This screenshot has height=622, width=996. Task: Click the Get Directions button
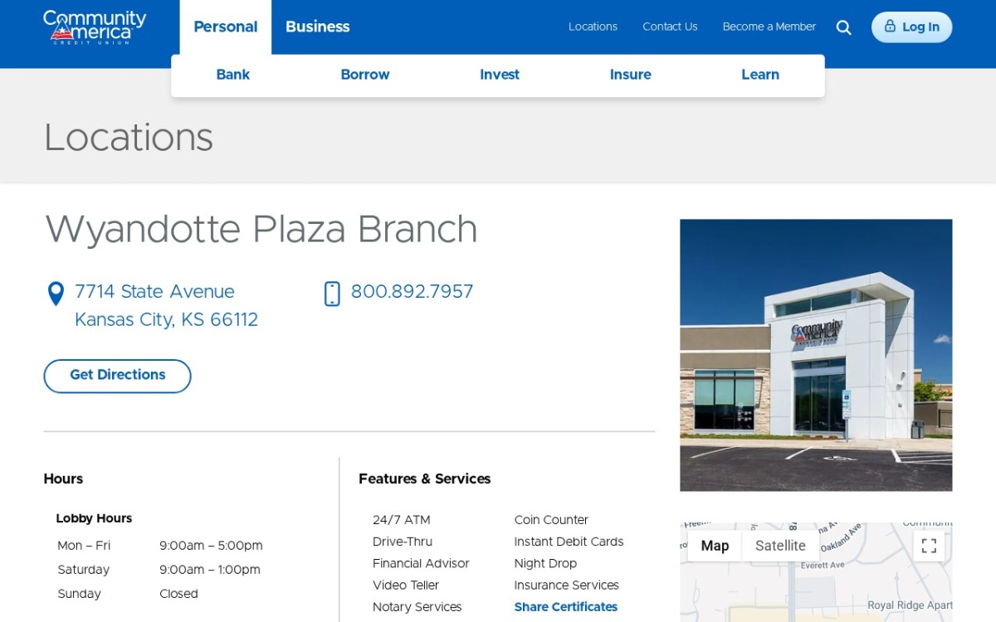[x=117, y=376]
